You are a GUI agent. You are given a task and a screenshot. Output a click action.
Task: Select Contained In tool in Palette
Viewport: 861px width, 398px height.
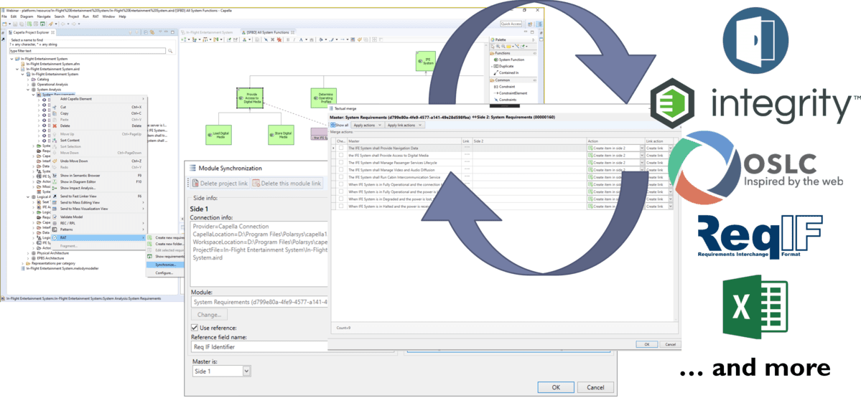[x=506, y=72]
